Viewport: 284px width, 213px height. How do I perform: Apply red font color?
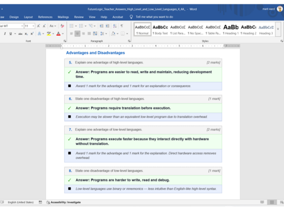pyautogui.click(x=59, y=34)
